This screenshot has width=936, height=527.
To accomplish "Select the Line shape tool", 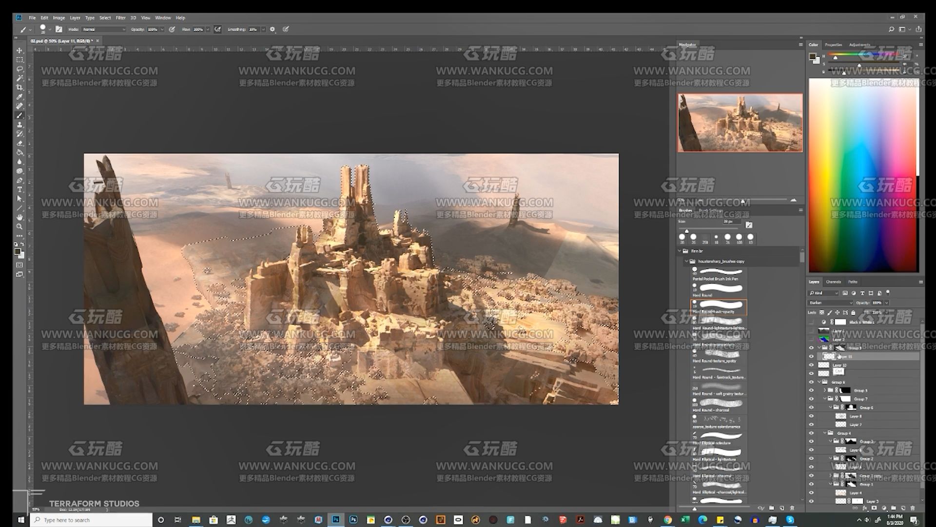I will coord(19,208).
